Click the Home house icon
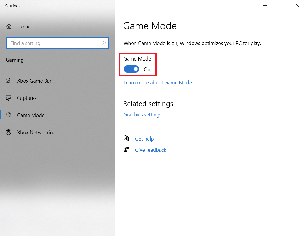This screenshot has height=236, width=306. point(9,26)
